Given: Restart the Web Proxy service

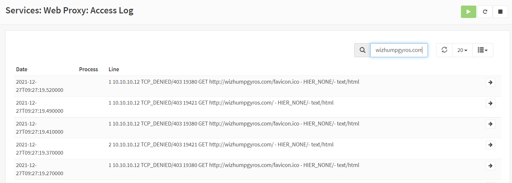Looking at the screenshot, I should click(x=485, y=12).
